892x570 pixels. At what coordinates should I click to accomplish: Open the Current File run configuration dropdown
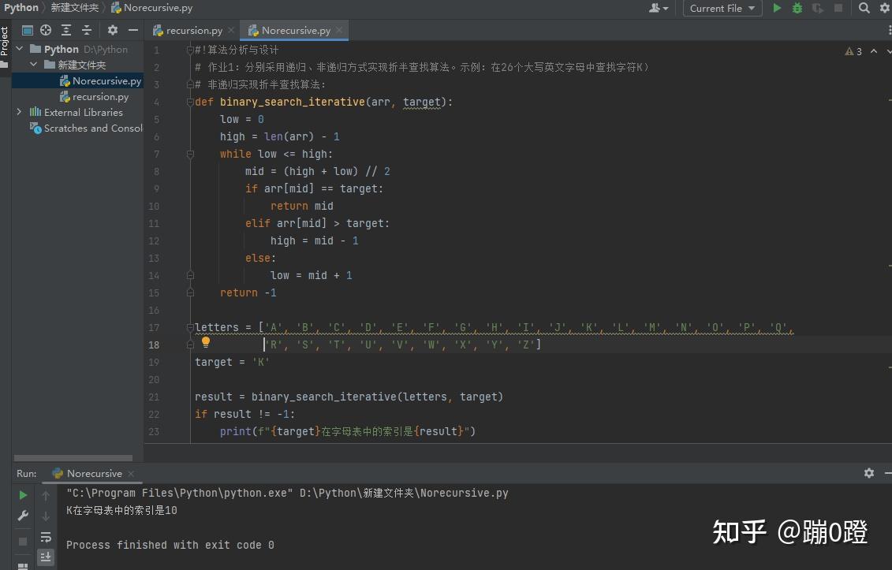click(721, 8)
